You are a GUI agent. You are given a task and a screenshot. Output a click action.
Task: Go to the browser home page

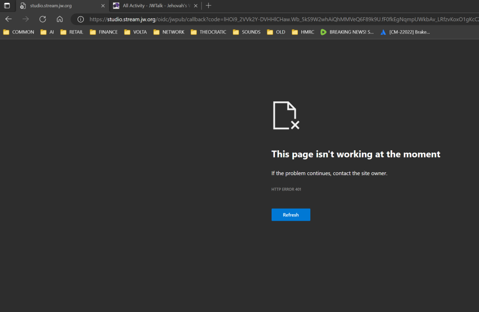[x=59, y=19]
